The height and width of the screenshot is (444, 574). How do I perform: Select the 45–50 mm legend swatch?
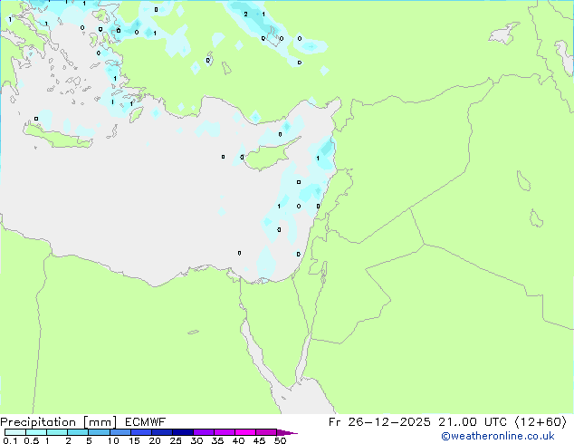pos(266,432)
